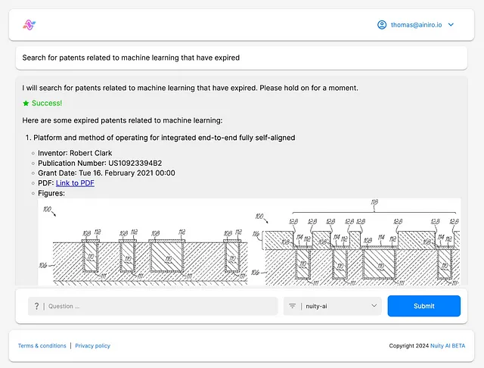484x368 pixels.
Task: Select the user prompt about expired patents
Action: click(131, 58)
